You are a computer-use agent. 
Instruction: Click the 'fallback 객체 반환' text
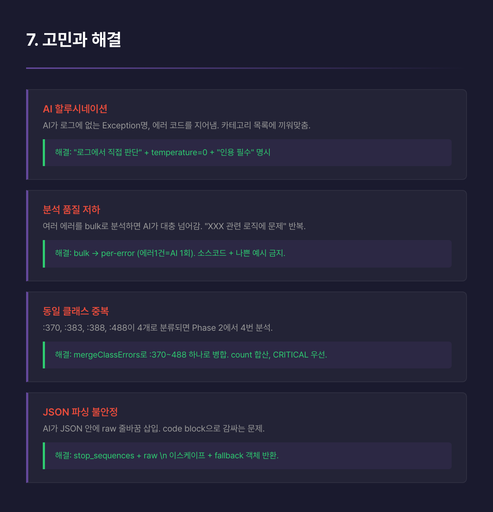click(246, 456)
